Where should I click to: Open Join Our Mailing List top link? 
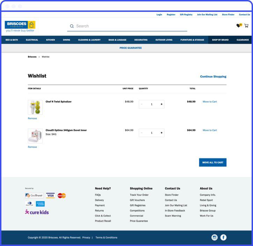(207, 15)
